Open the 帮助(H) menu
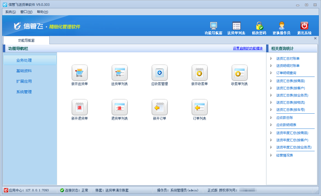 [42, 12]
